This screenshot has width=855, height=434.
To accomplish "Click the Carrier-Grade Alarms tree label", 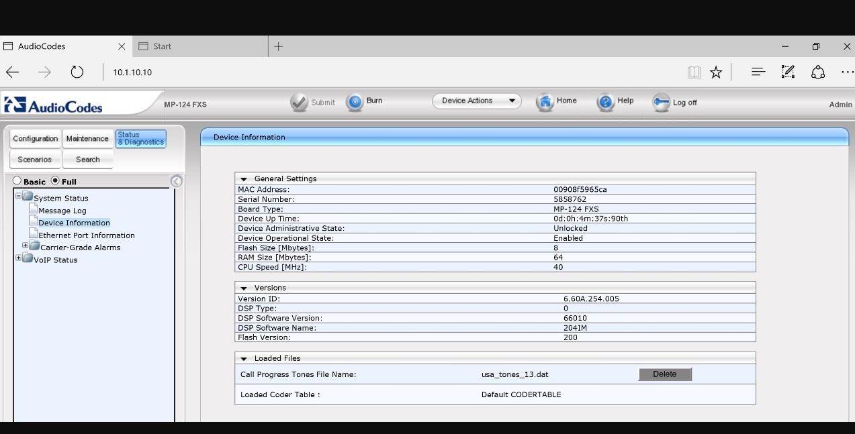I will 81,248.
